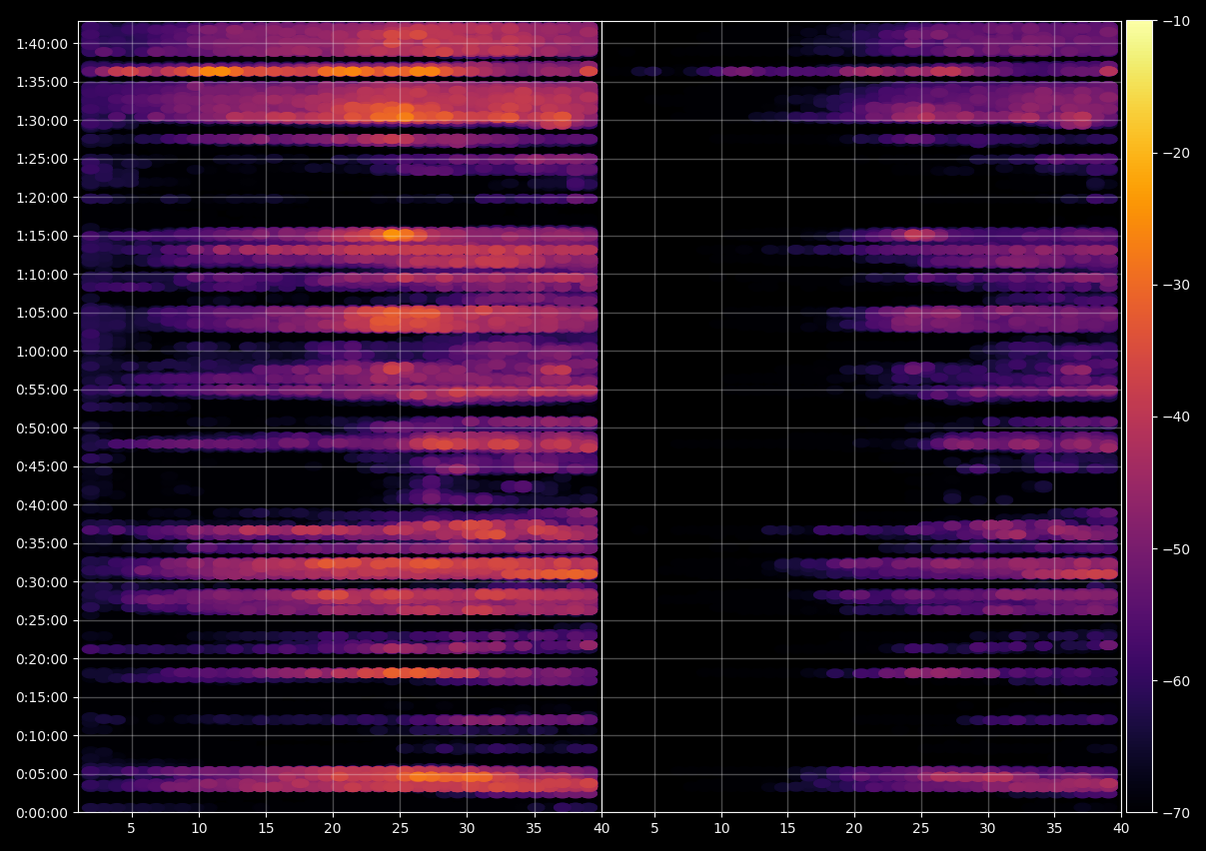Click the 0:15:00 y-axis tick label
1206x851 pixels.
[41, 697]
